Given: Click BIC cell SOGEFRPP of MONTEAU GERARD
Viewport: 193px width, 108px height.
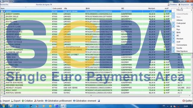Looking at the screenshot, I should click(x=125, y=93).
